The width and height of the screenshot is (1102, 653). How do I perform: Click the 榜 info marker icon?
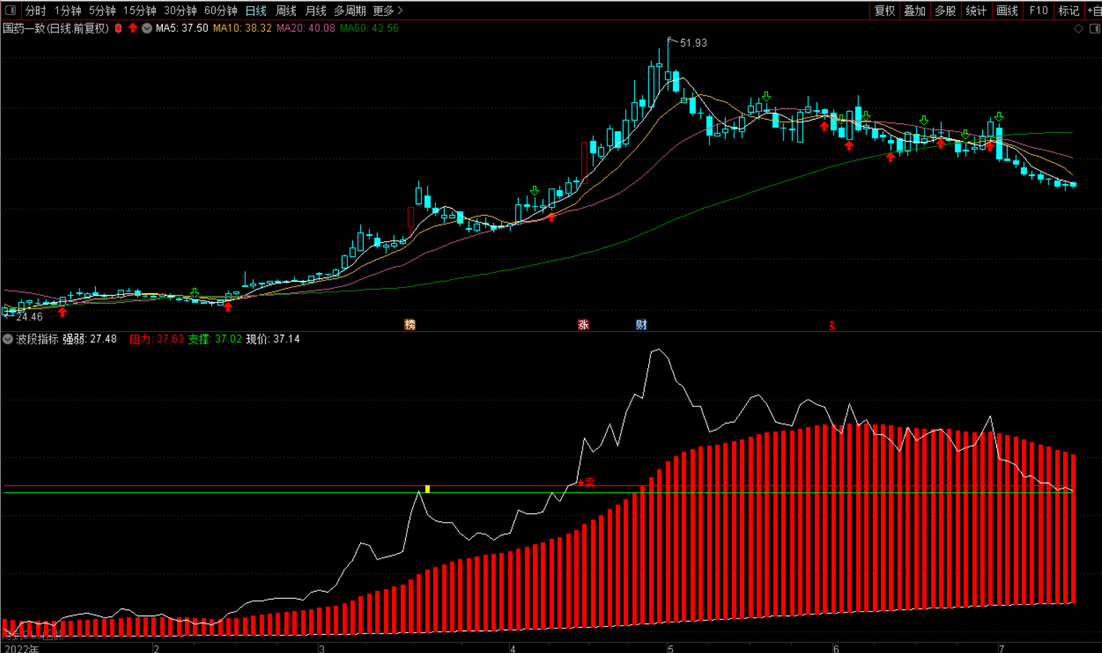(x=410, y=325)
